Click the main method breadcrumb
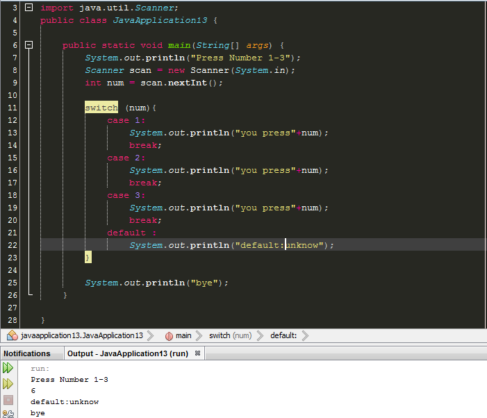Viewport: 487px width, 418px height. [183, 335]
